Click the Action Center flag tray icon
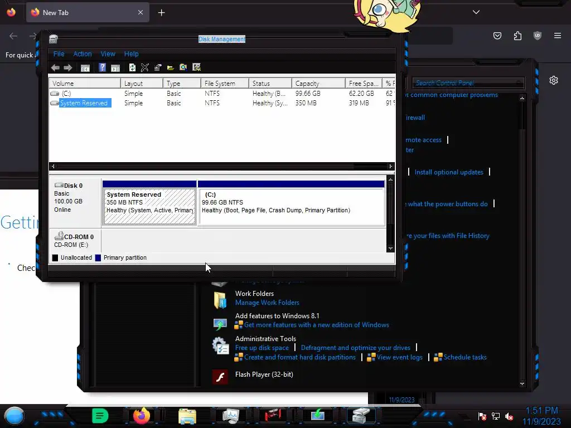 point(482,416)
